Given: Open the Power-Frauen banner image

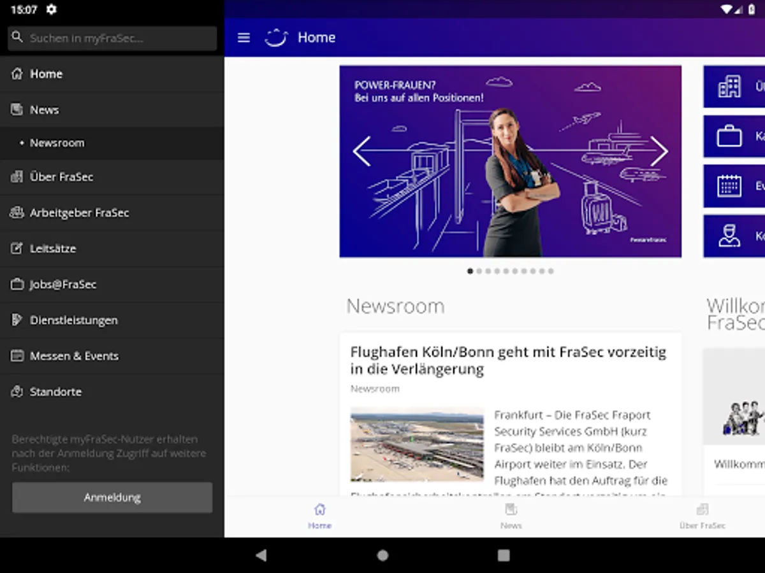Looking at the screenshot, I should [x=510, y=161].
